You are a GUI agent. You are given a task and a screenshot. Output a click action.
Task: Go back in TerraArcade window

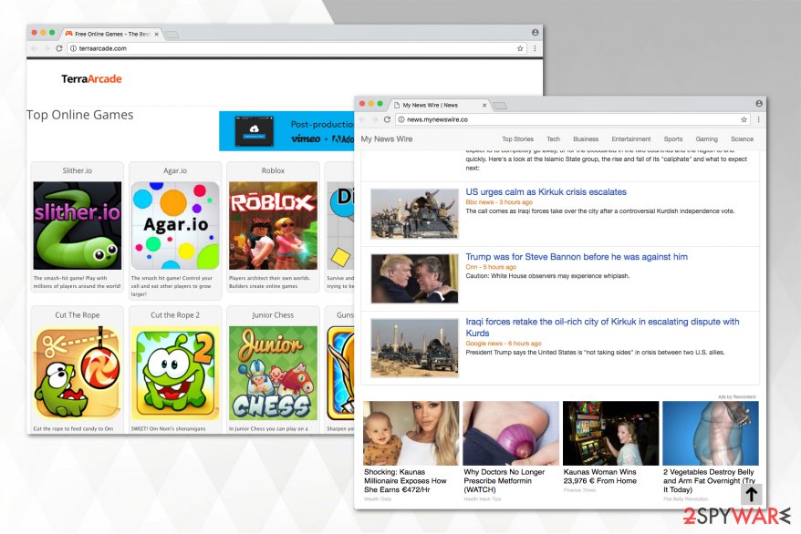point(35,48)
